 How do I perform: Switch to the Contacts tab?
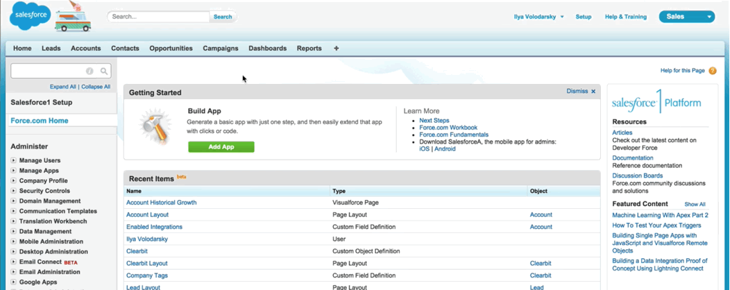125,49
